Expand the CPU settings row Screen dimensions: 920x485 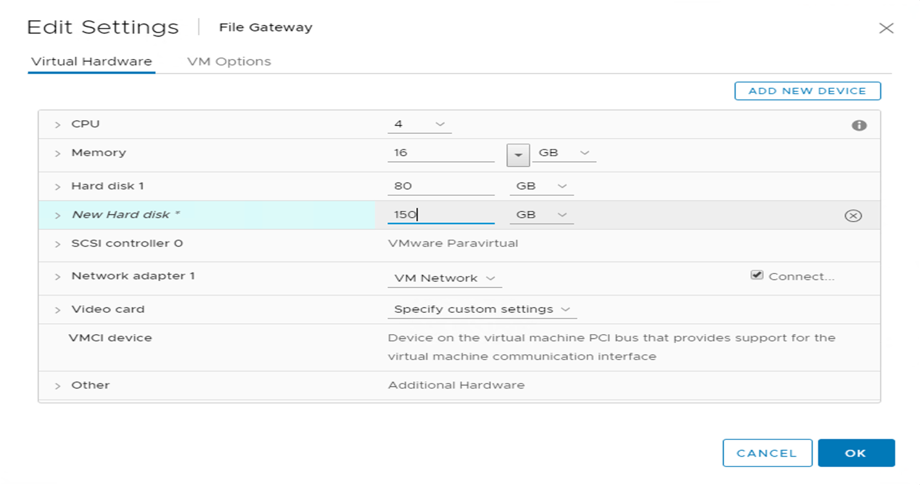[x=57, y=124]
